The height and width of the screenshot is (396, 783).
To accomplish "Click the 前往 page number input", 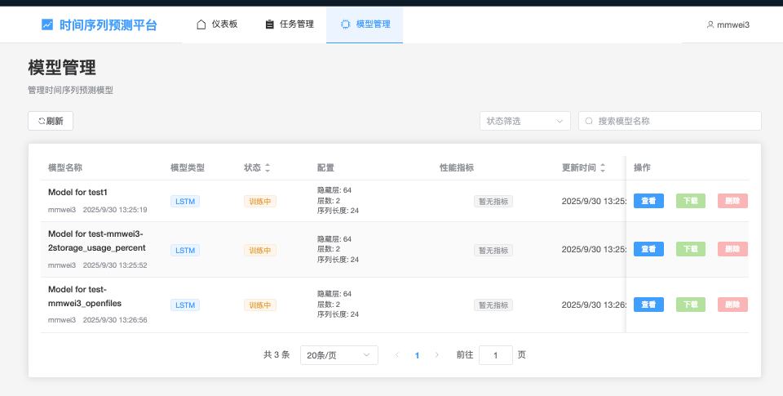I will [x=495, y=355].
